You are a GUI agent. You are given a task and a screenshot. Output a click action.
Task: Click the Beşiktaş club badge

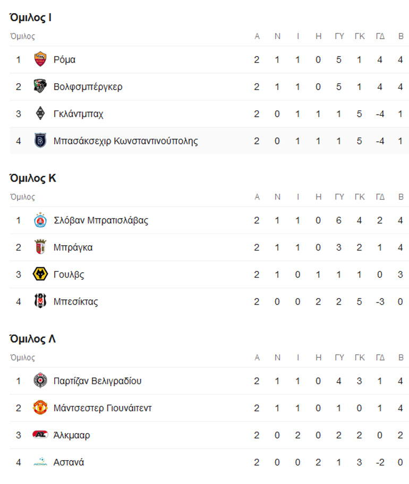pyautogui.click(x=40, y=301)
